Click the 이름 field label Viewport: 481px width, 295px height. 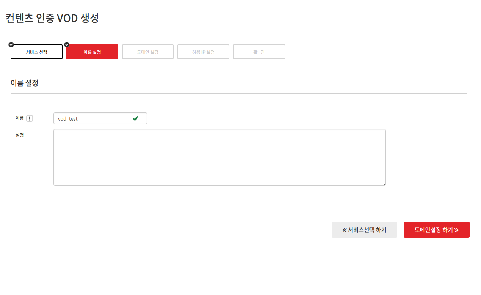click(x=20, y=118)
